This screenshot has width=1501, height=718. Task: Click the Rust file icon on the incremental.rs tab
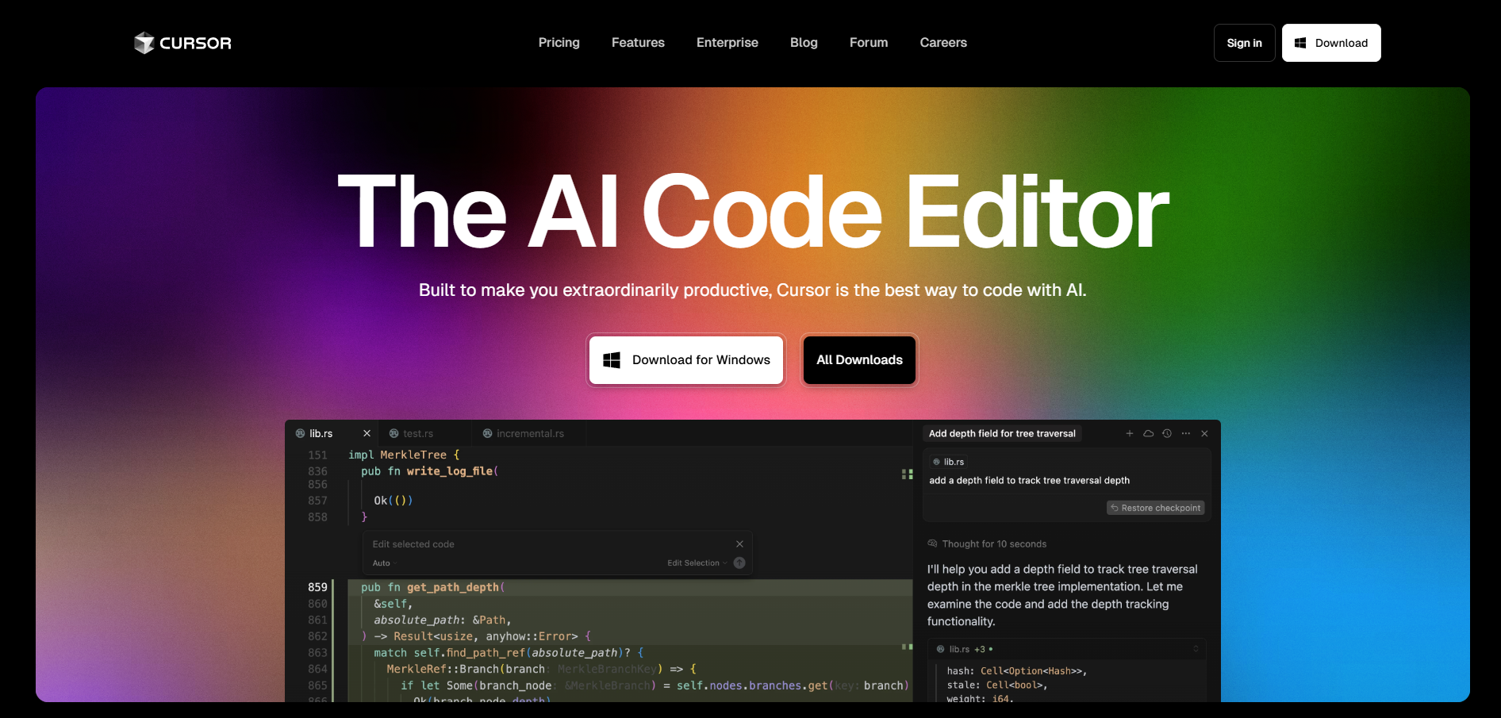487,433
